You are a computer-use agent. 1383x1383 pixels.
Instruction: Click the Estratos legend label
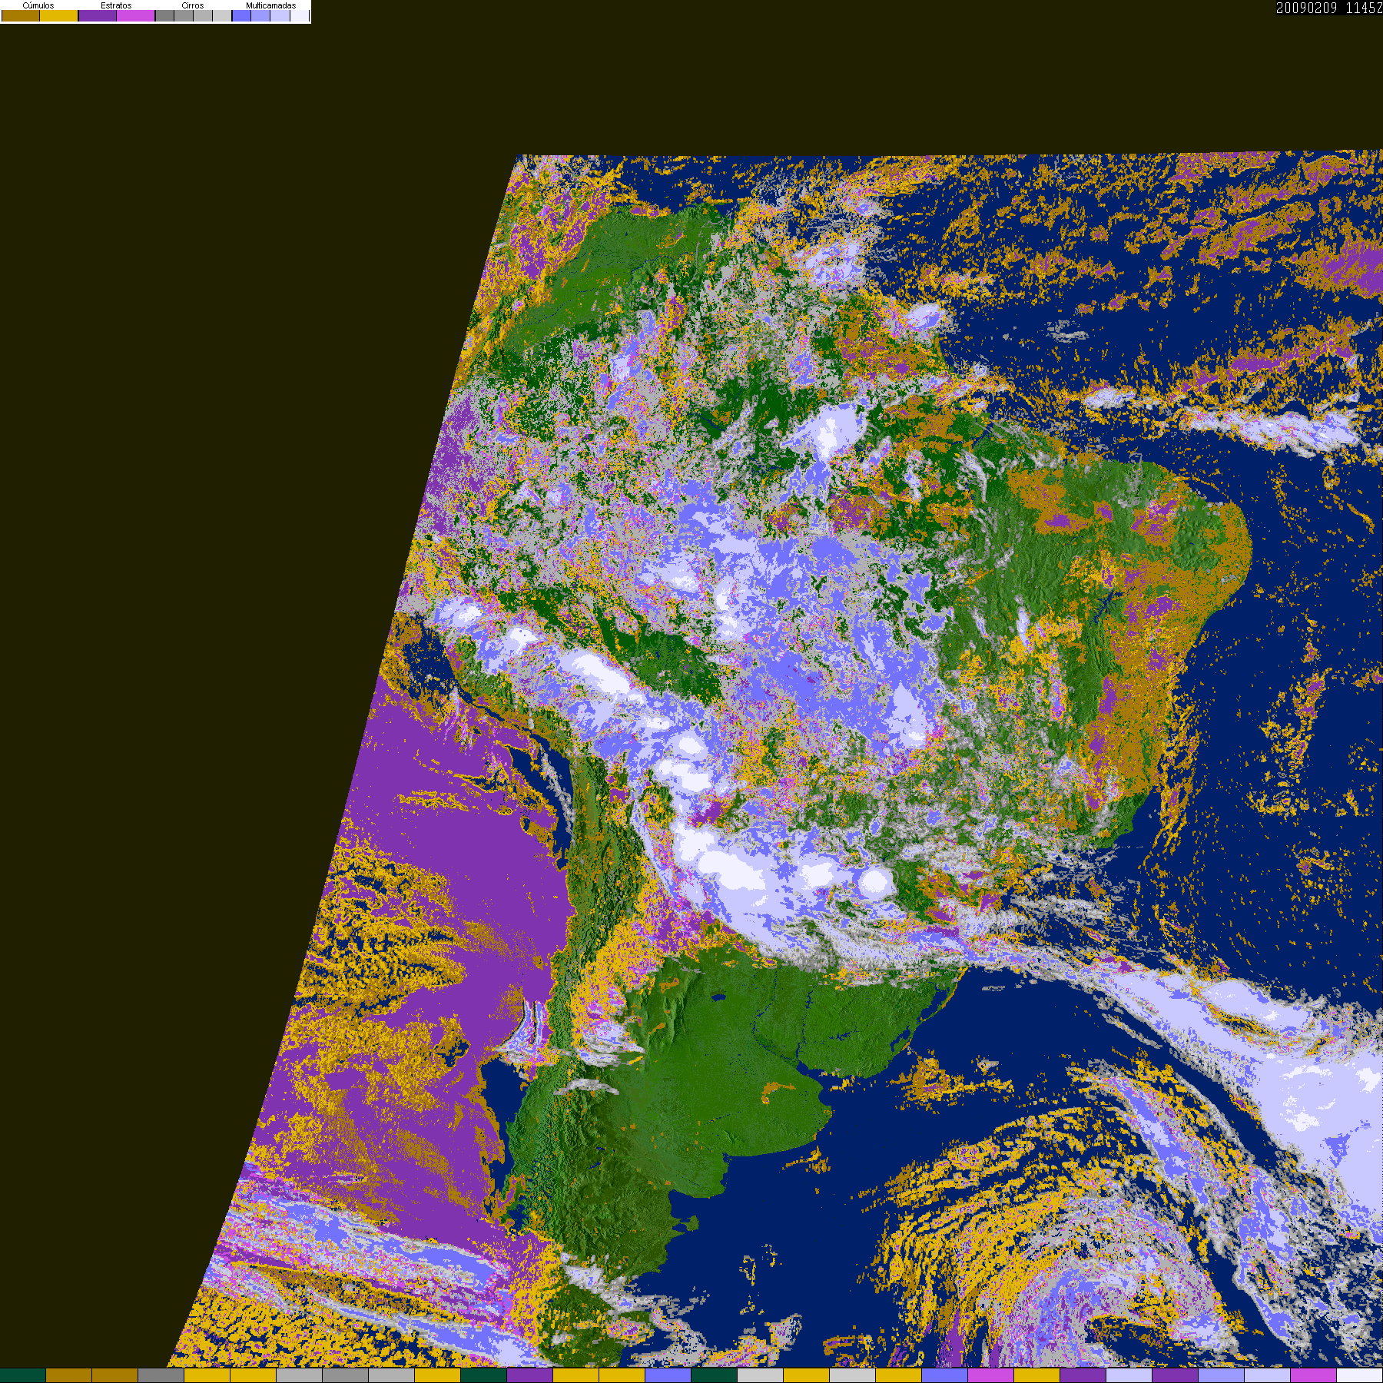[116, 5]
